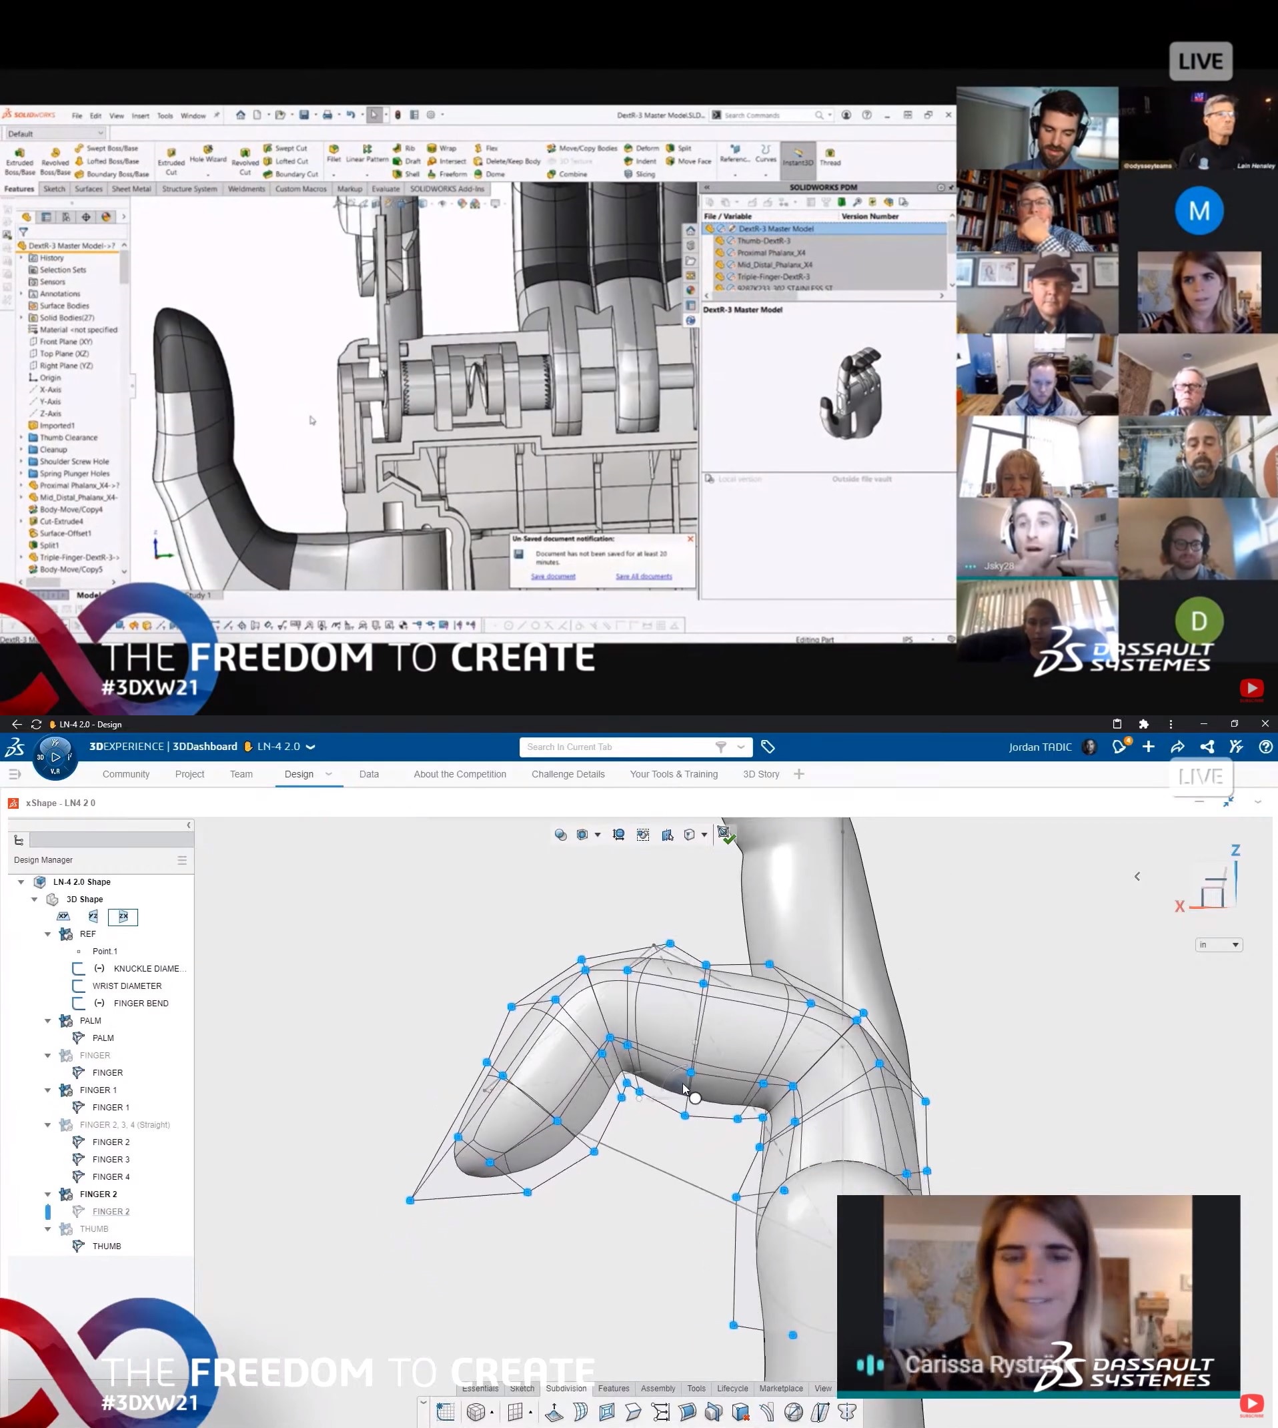The image size is (1278, 1428).
Task: Click the SolidWorks Save icon
Action: click(304, 115)
